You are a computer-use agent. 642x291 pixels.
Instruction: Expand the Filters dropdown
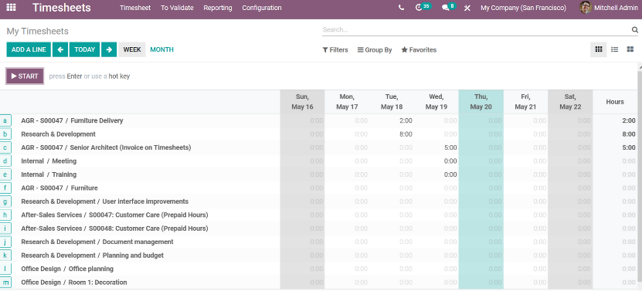coord(335,50)
